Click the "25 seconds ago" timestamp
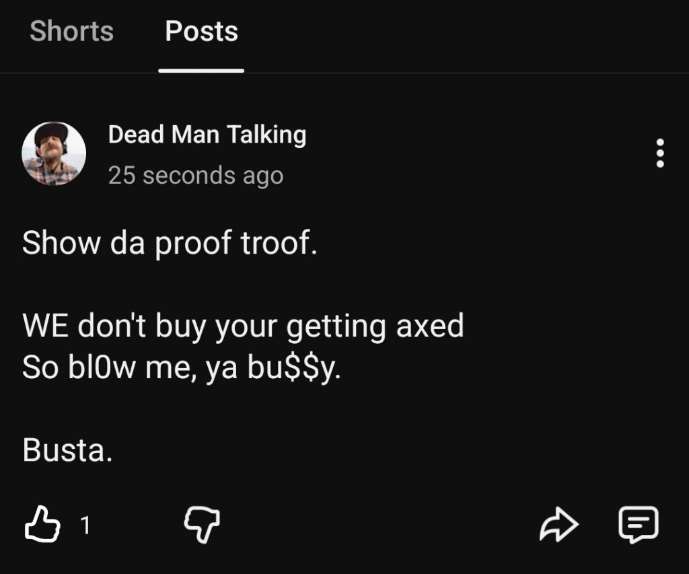 click(x=195, y=176)
